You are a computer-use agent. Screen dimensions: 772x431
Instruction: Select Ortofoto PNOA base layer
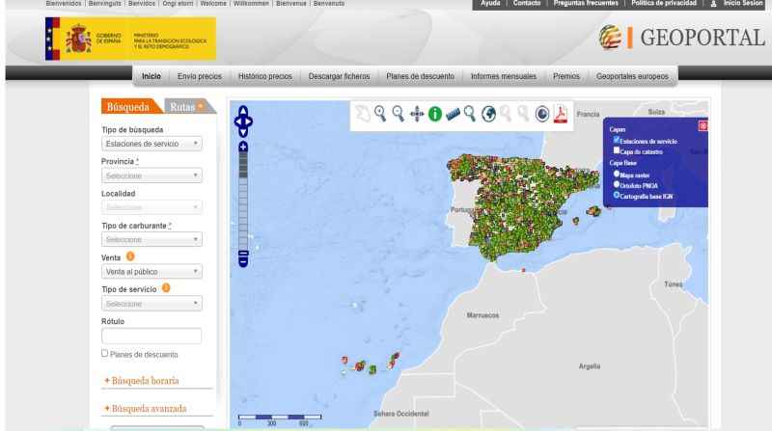click(x=617, y=184)
